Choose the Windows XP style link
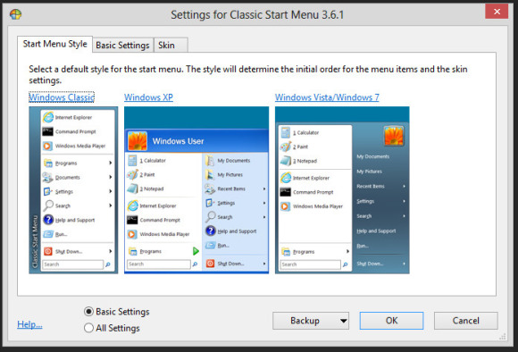The width and height of the screenshot is (518, 352). pyautogui.click(x=148, y=97)
